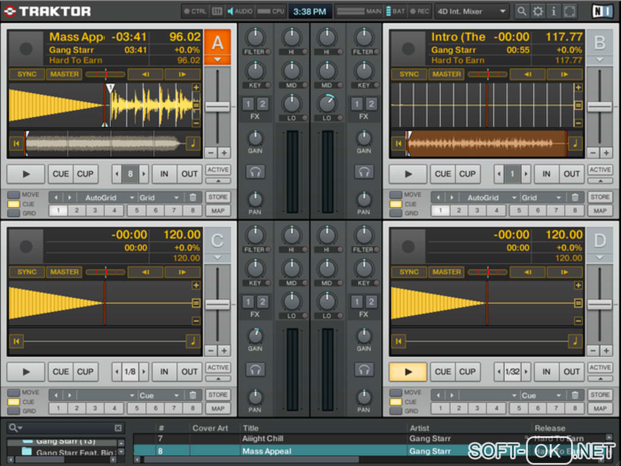The width and height of the screenshot is (621, 466).
Task: Collapse advanced panel arrow under deck A ACTIVE
Action: click(218, 181)
